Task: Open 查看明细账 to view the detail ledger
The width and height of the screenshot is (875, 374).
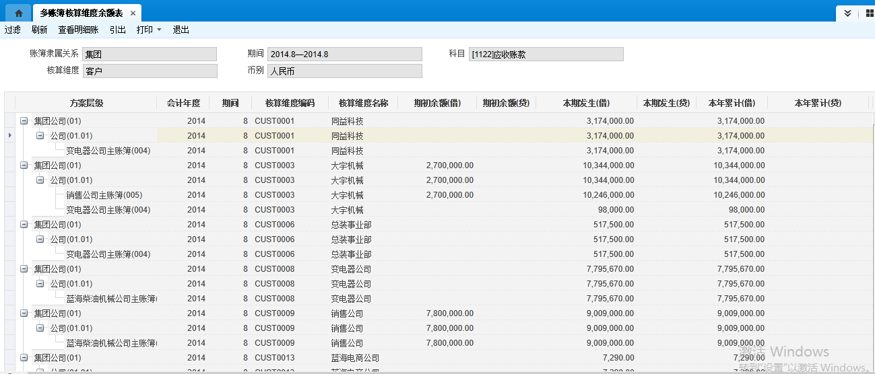Action: click(x=78, y=30)
